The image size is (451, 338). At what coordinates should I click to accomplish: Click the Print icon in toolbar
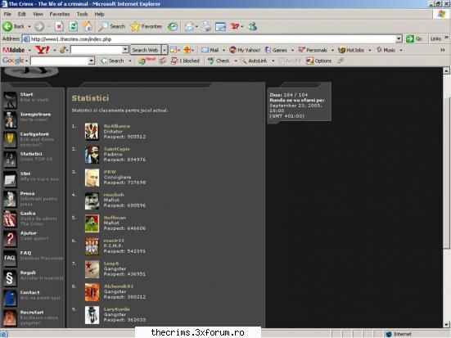pos(206,26)
